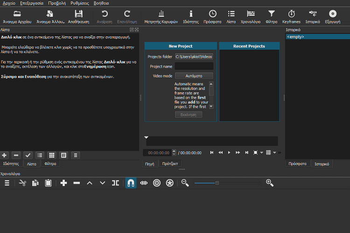Click the timeline paste clipboard icon
350x233 pixels.
click(48, 183)
